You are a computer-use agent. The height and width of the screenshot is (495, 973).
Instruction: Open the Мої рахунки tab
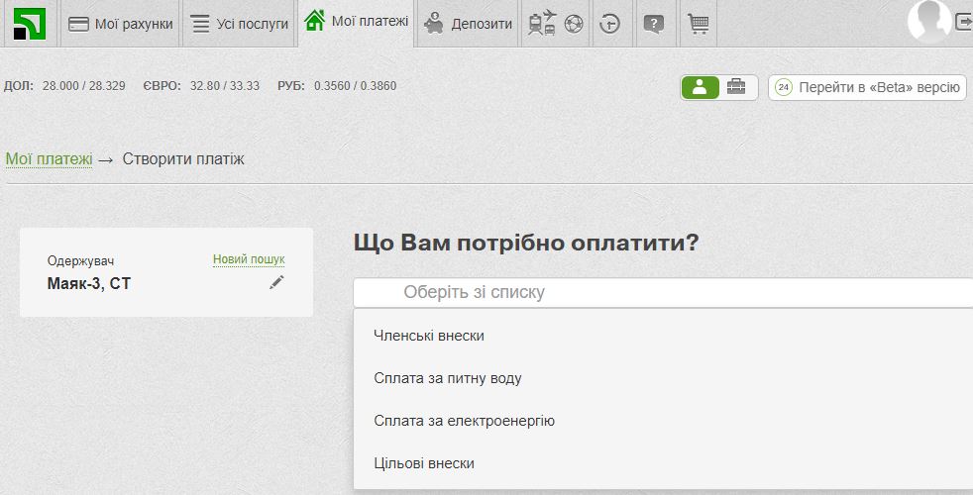pos(120,24)
